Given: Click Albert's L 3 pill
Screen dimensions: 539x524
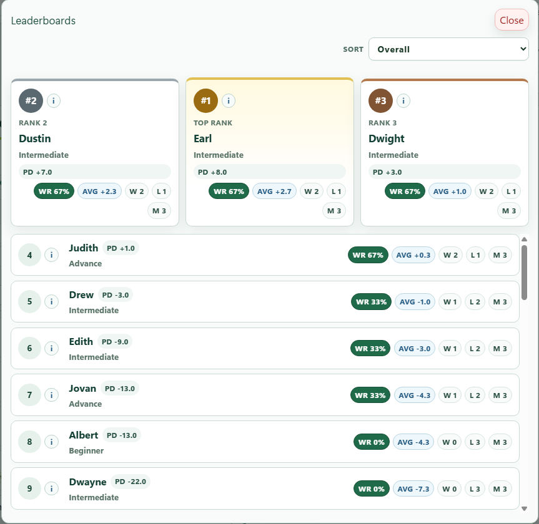Looking at the screenshot, I should tap(475, 442).
